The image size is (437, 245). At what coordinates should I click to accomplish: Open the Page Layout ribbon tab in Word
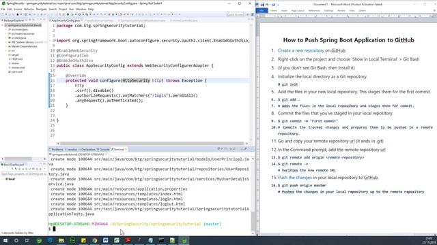(298, 11)
